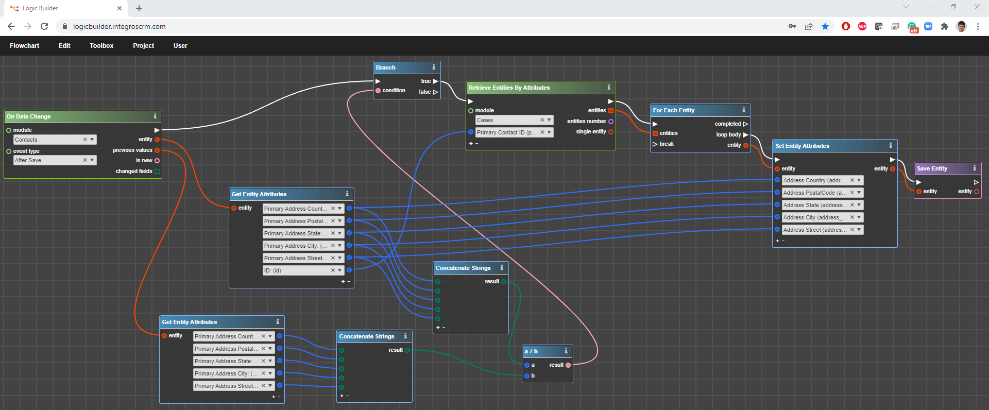The image size is (989, 410).
Task: Open info icon on On Data Change node
Action: (x=155, y=116)
